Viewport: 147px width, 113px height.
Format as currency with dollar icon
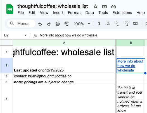tap(99, 24)
